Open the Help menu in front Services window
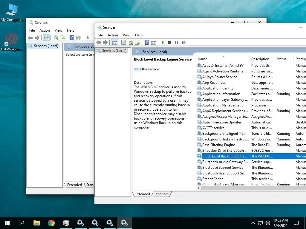Image resolution: width=306 pixels, height=229 pixels. click(x=139, y=35)
